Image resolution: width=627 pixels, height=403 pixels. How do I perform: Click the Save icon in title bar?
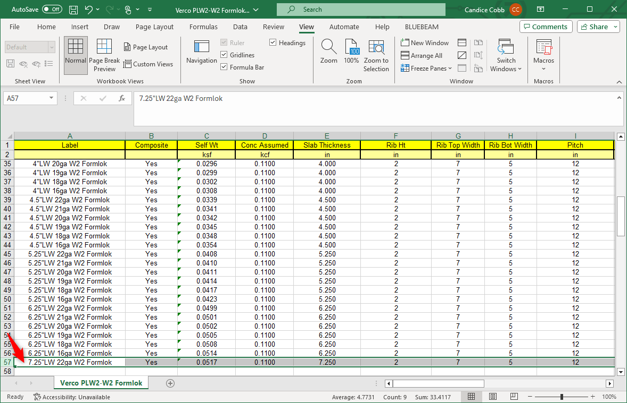click(x=73, y=10)
